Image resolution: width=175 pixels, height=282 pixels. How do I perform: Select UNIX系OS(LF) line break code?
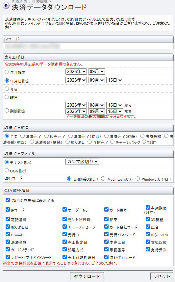point(69,179)
